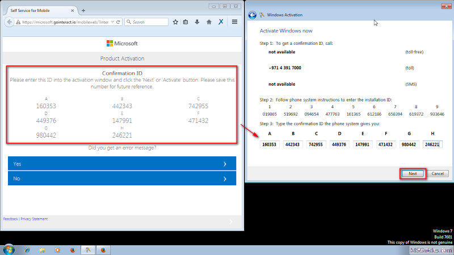This screenshot has height=255, width=454.
Task: Focus confirmation field G containing 980442
Action: [409, 144]
